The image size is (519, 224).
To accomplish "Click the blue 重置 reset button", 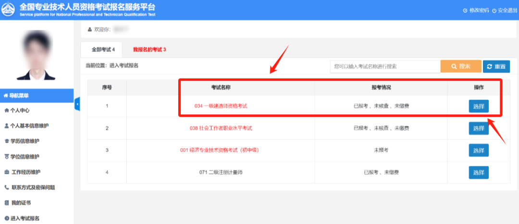I will [496, 66].
